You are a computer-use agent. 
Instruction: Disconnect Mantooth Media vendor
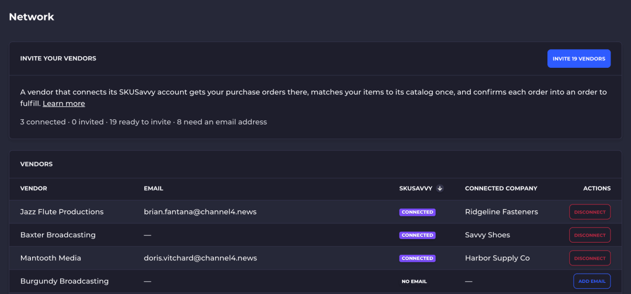click(x=590, y=258)
